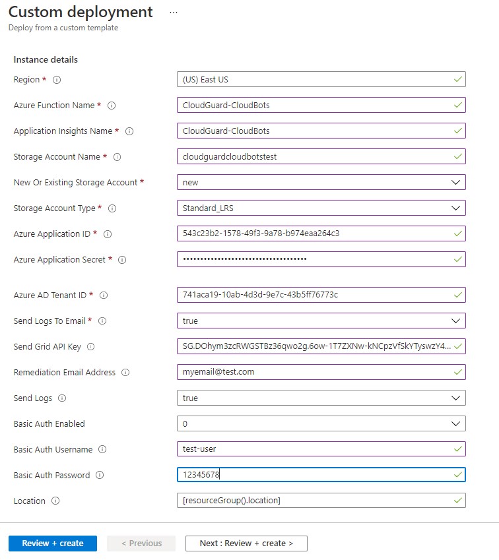This screenshot has height=560, width=499.
Task: Click the Azure AD Tenant ID field
Action: 321,295
